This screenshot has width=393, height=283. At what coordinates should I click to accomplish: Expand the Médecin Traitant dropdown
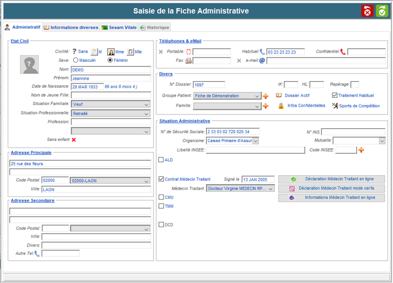pyautogui.click(x=270, y=188)
